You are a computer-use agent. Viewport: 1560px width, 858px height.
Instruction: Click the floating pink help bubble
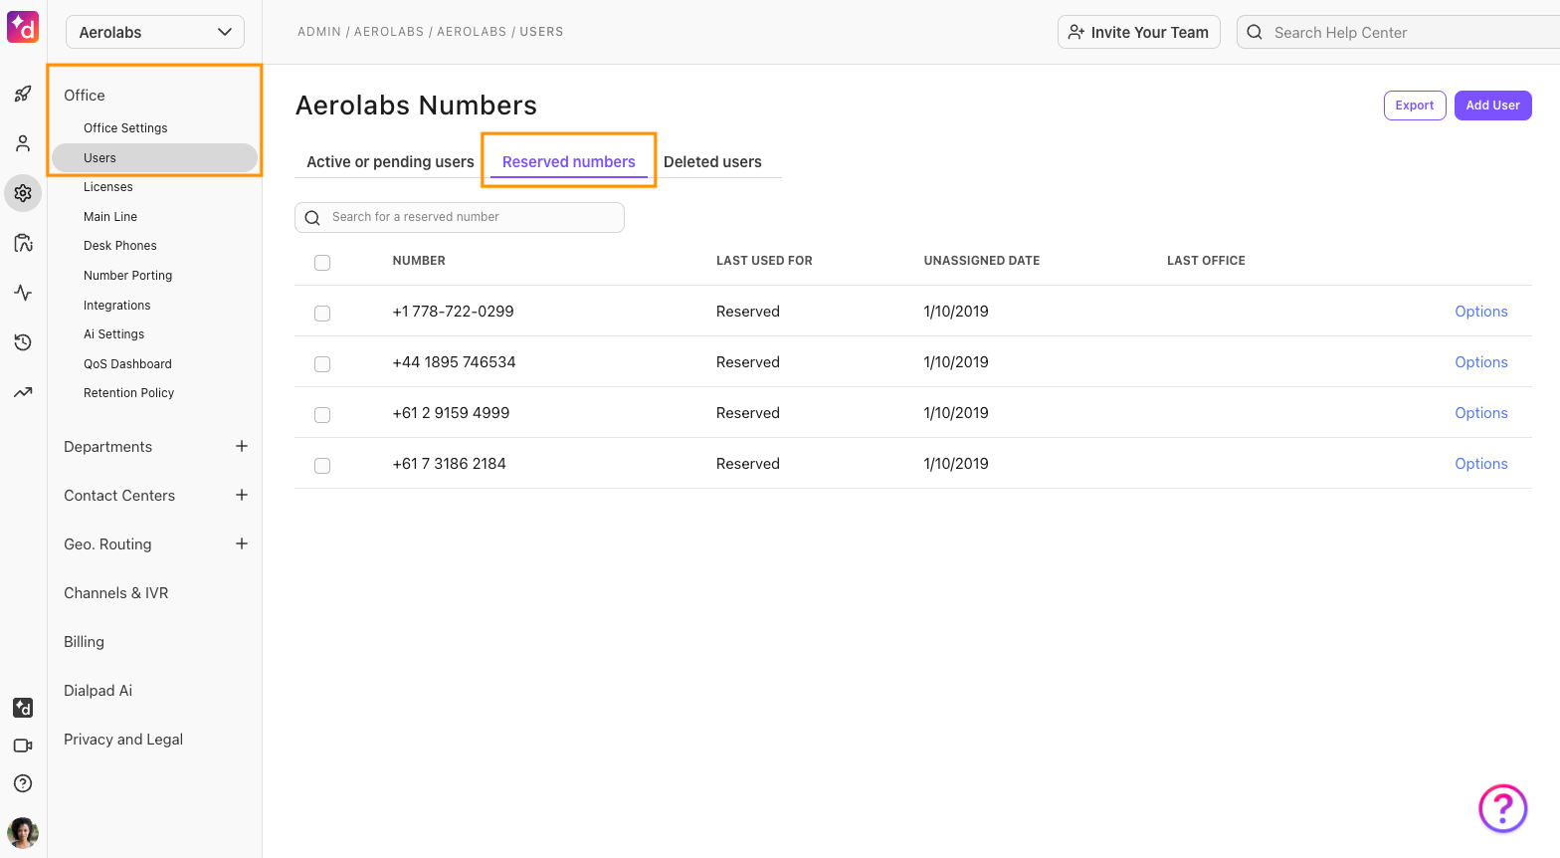(x=1502, y=808)
